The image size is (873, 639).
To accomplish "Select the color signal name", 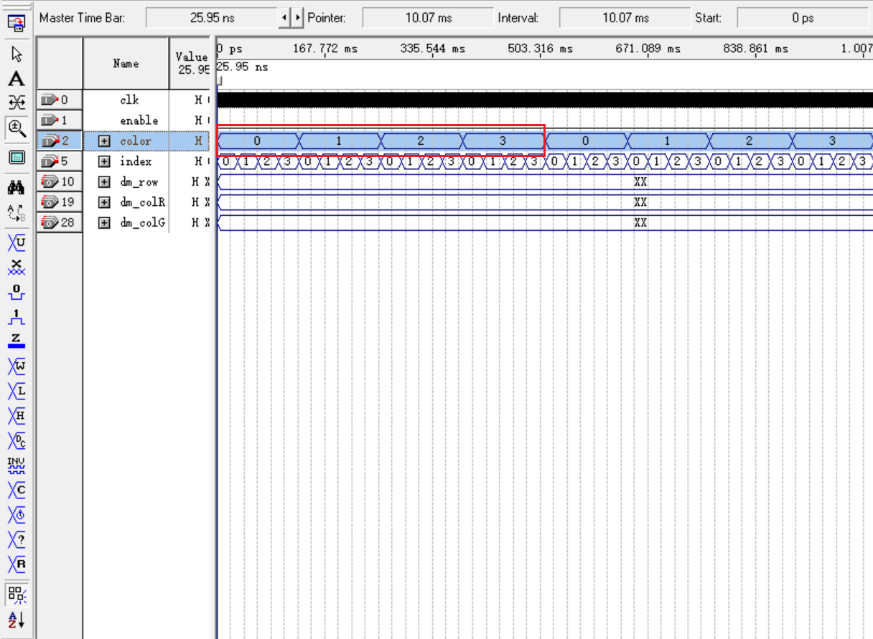I will tap(136, 141).
